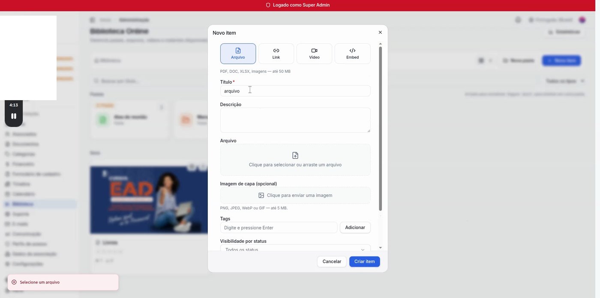Click the notifications bell icon
Screen dimensions: 600x298
pos(518,20)
